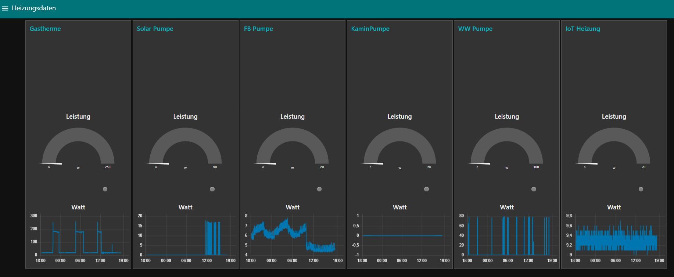Click the FB Pumpe Watt line chart
This screenshot has width=674, height=277.
tap(293, 238)
